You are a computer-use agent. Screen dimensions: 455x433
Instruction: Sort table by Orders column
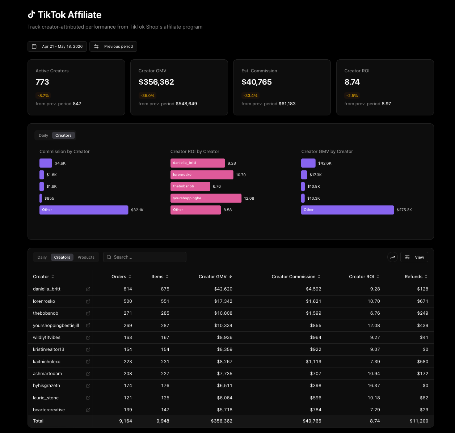(x=121, y=277)
